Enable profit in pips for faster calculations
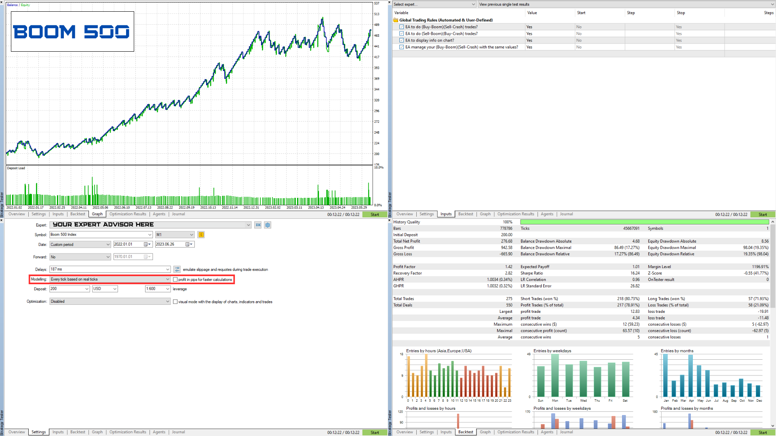The width and height of the screenshot is (776, 436). tap(175, 279)
